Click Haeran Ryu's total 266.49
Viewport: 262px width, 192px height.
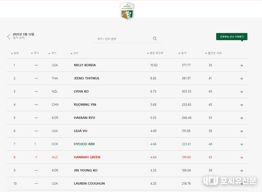187,118
